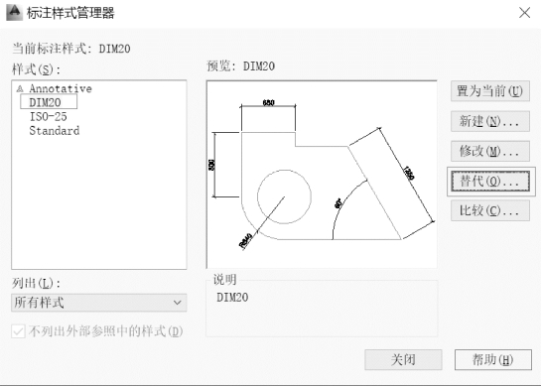Click the dropdown arrow of 列出 combo box

178,303
